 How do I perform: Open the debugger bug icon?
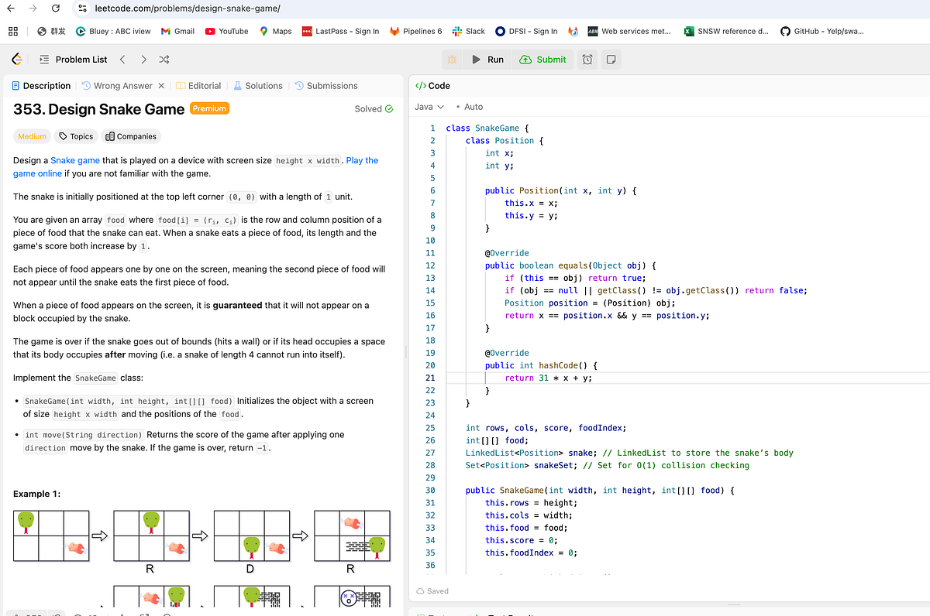point(451,59)
